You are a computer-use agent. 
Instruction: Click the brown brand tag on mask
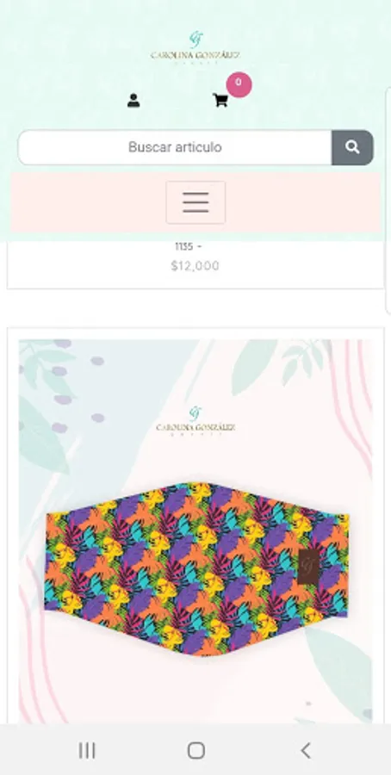[x=309, y=567]
